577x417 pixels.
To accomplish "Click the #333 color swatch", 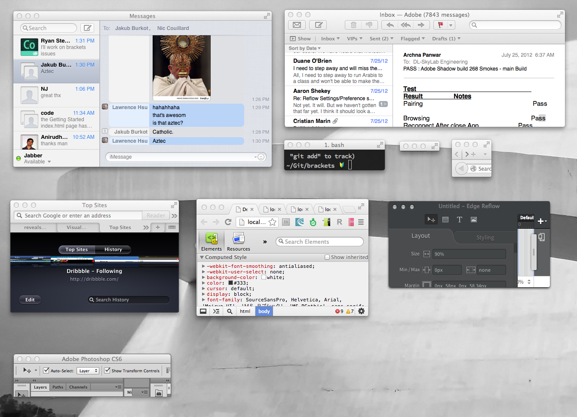I will [x=230, y=283].
